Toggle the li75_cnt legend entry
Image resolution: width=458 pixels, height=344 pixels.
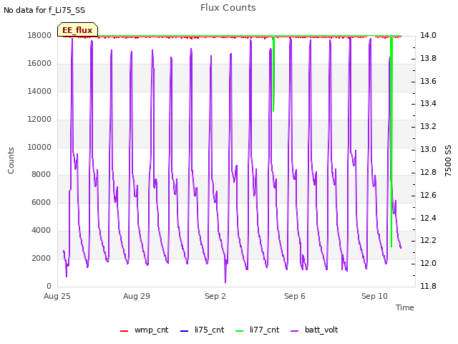click(202, 330)
